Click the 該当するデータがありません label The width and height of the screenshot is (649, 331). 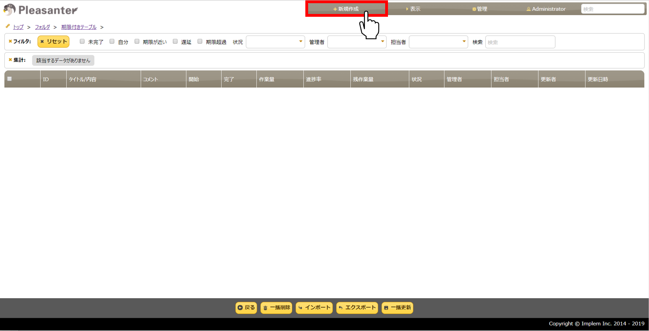point(63,60)
